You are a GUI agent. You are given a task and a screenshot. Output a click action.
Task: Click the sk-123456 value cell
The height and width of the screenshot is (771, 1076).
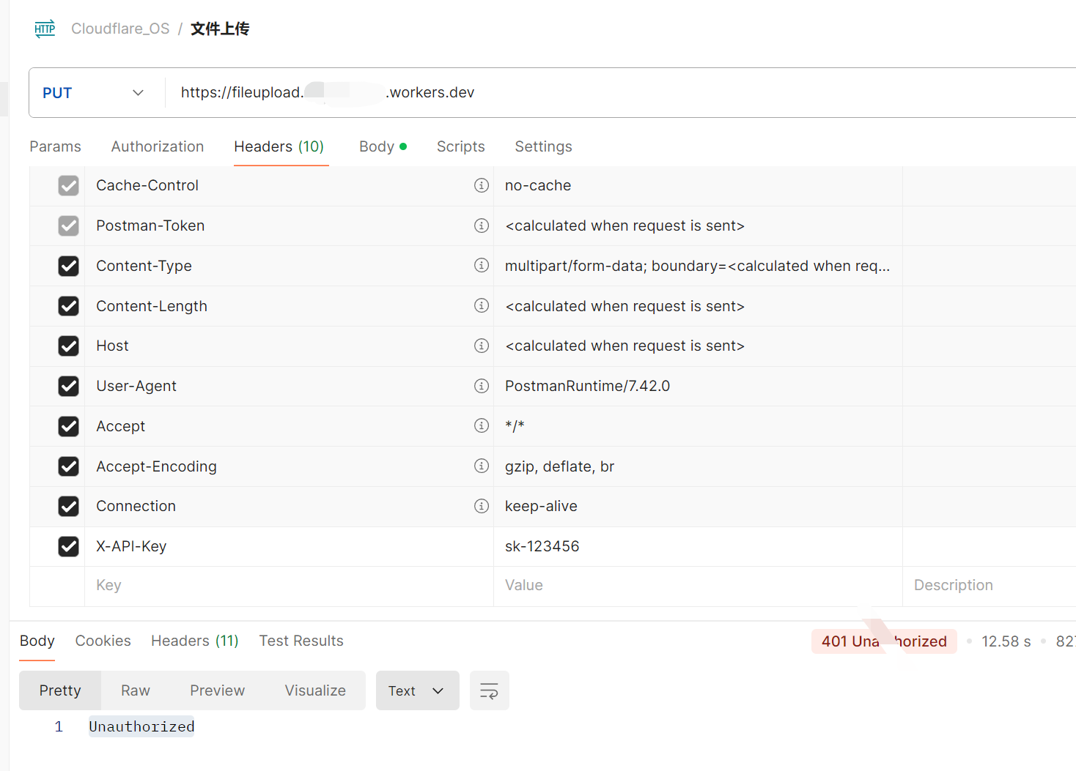698,546
